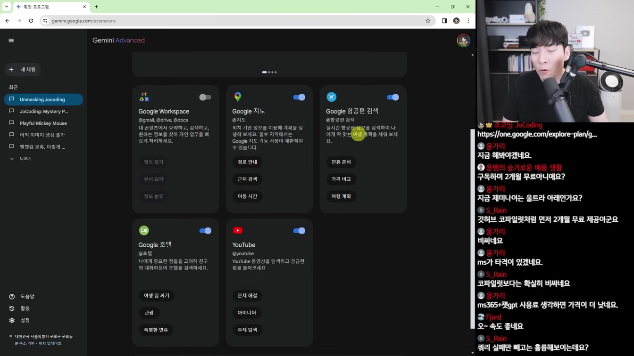Reload the page with refresh icon

(31, 21)
